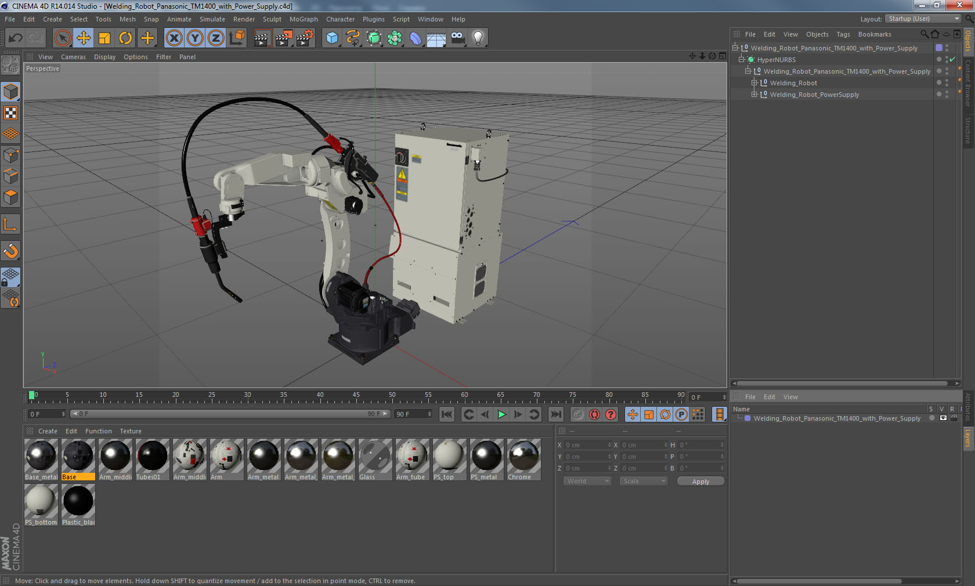Render the active view
Image resolution: width=975 pixels, height=586 pixels.
click(x=262, y=38)
